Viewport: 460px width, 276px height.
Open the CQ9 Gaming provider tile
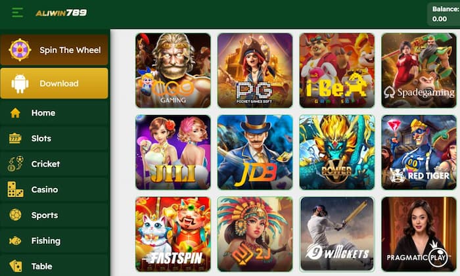(173, 70)
